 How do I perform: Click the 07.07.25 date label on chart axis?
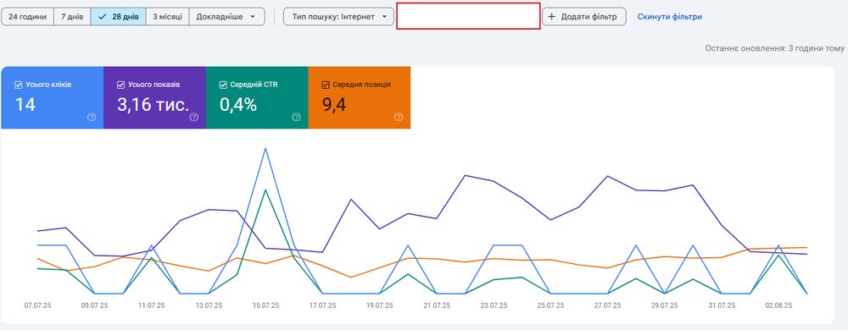(37, 305)
